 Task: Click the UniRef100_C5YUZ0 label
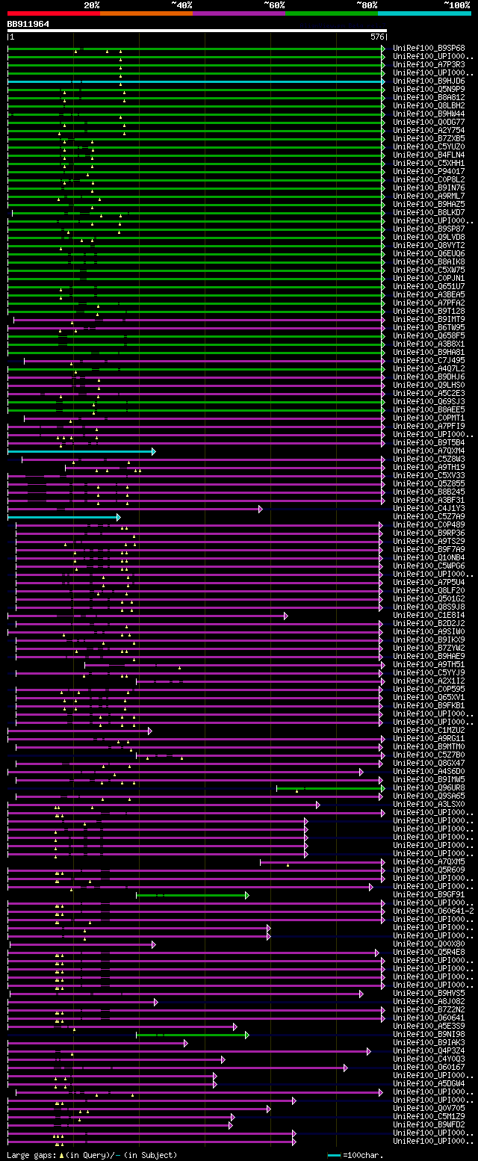pyautogui.click(x=429, y=146)
